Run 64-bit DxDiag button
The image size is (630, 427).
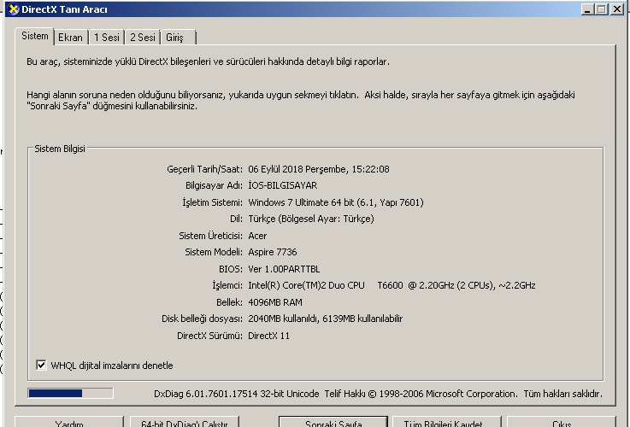[184, 422]
